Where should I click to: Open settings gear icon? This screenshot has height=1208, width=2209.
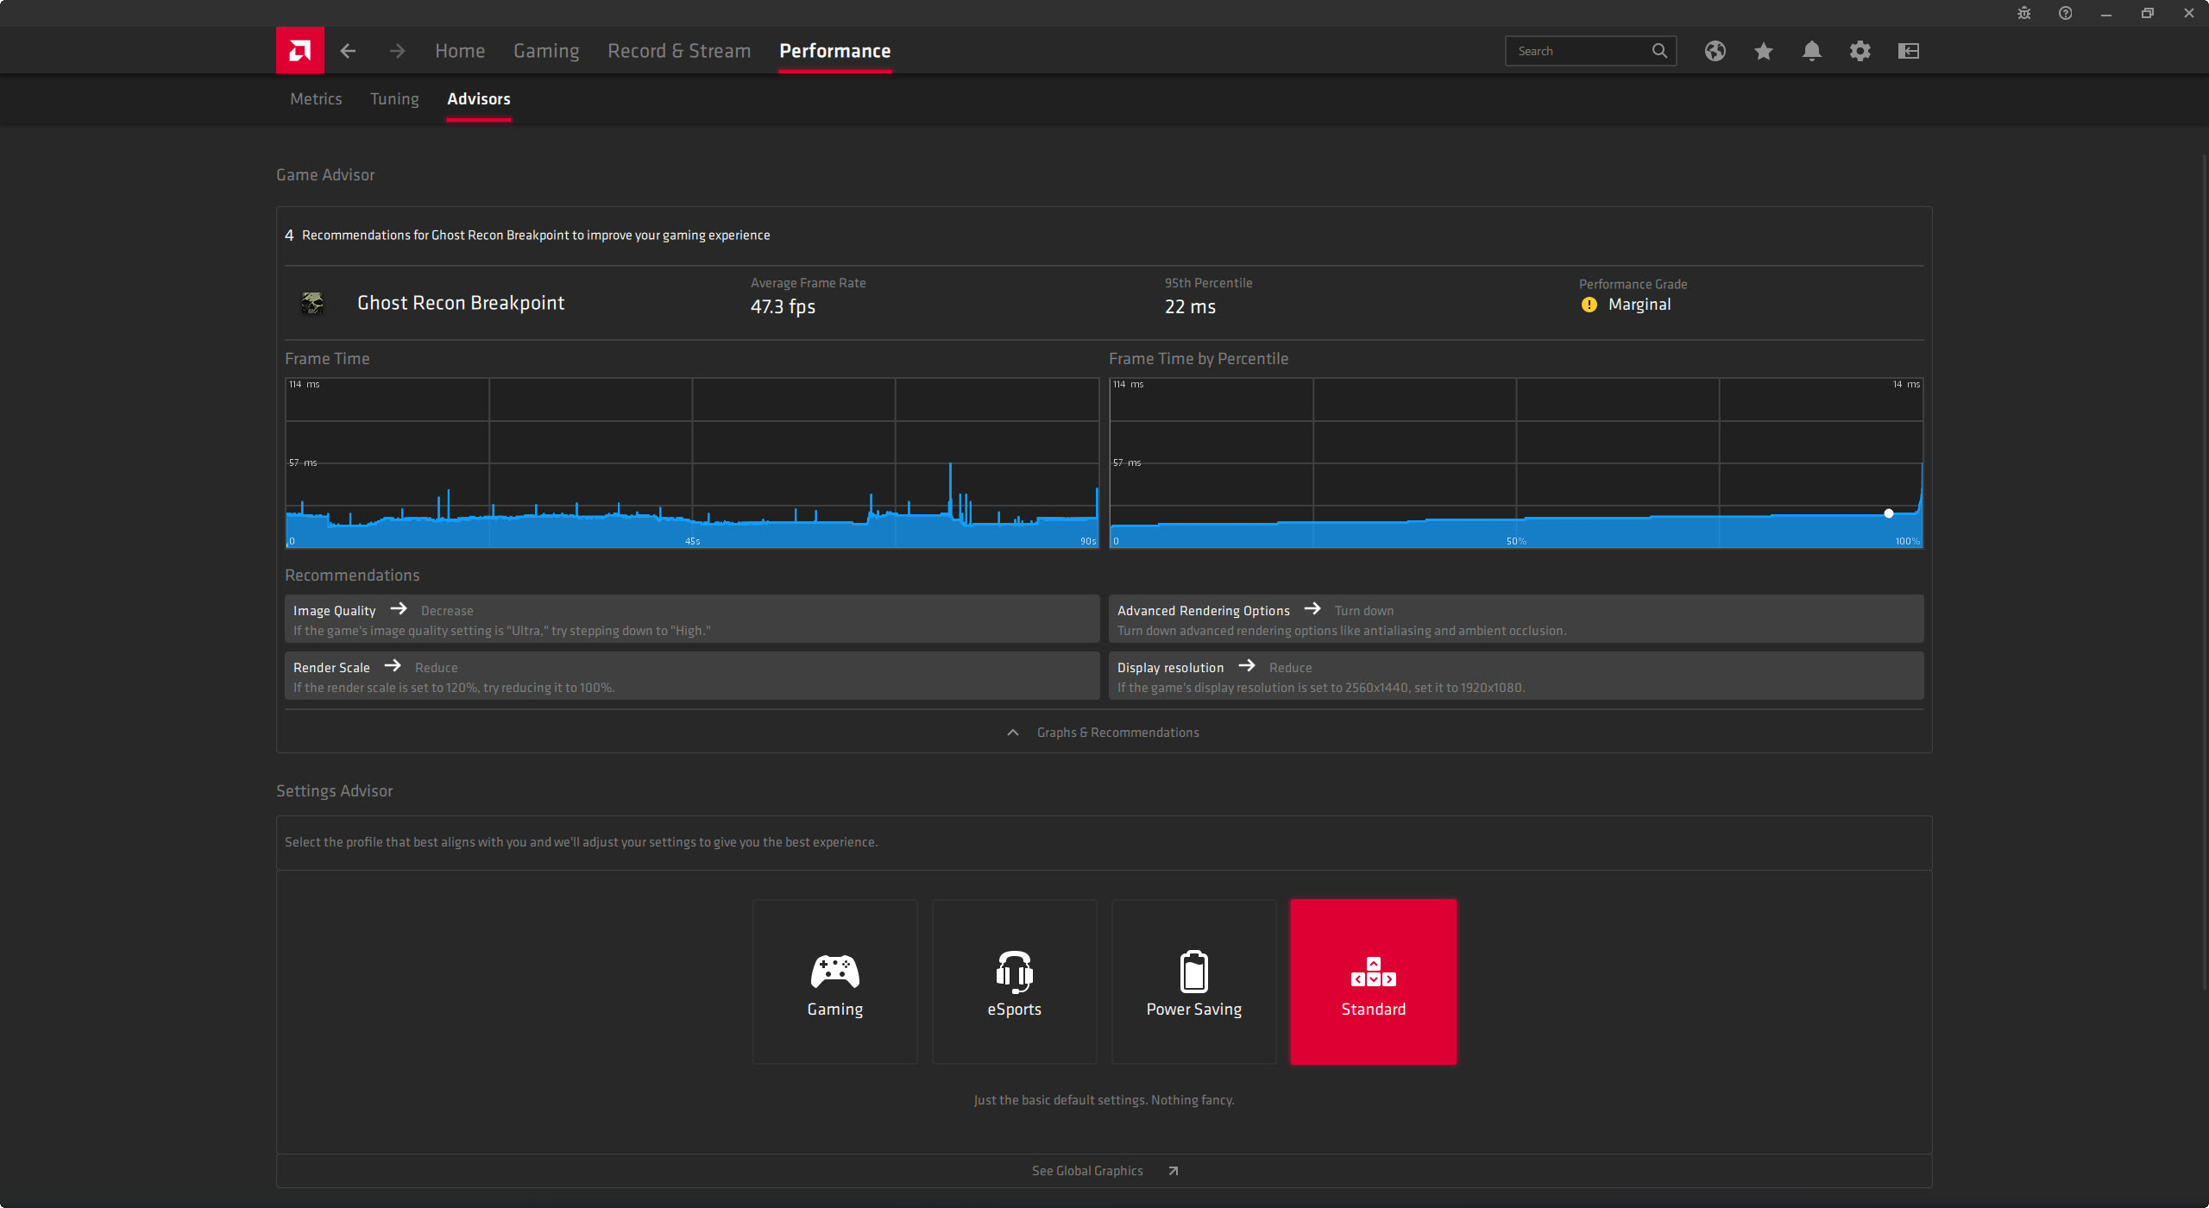click(x=1860, y=51)
